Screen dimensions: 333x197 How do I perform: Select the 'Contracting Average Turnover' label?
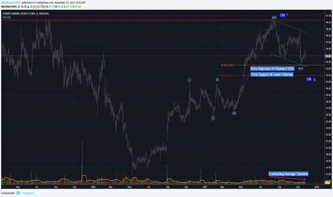[x=288, y=174]
